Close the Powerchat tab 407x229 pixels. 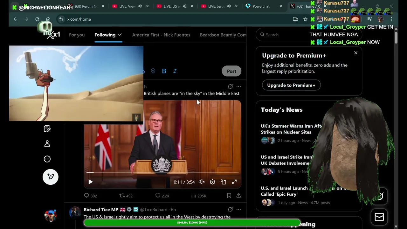[x=280, y=6]
